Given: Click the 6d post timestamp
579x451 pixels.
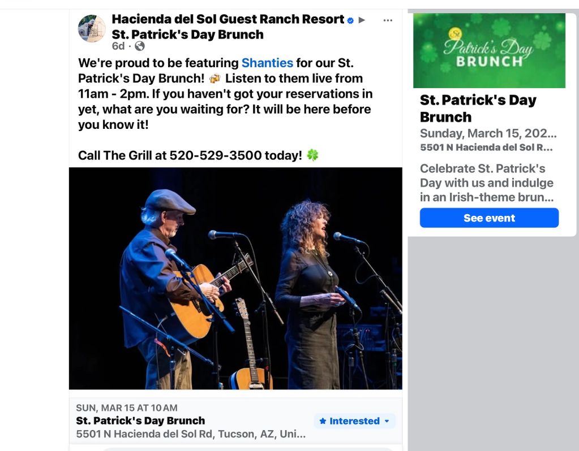Looking at the screenshot, I should point(118,46).
